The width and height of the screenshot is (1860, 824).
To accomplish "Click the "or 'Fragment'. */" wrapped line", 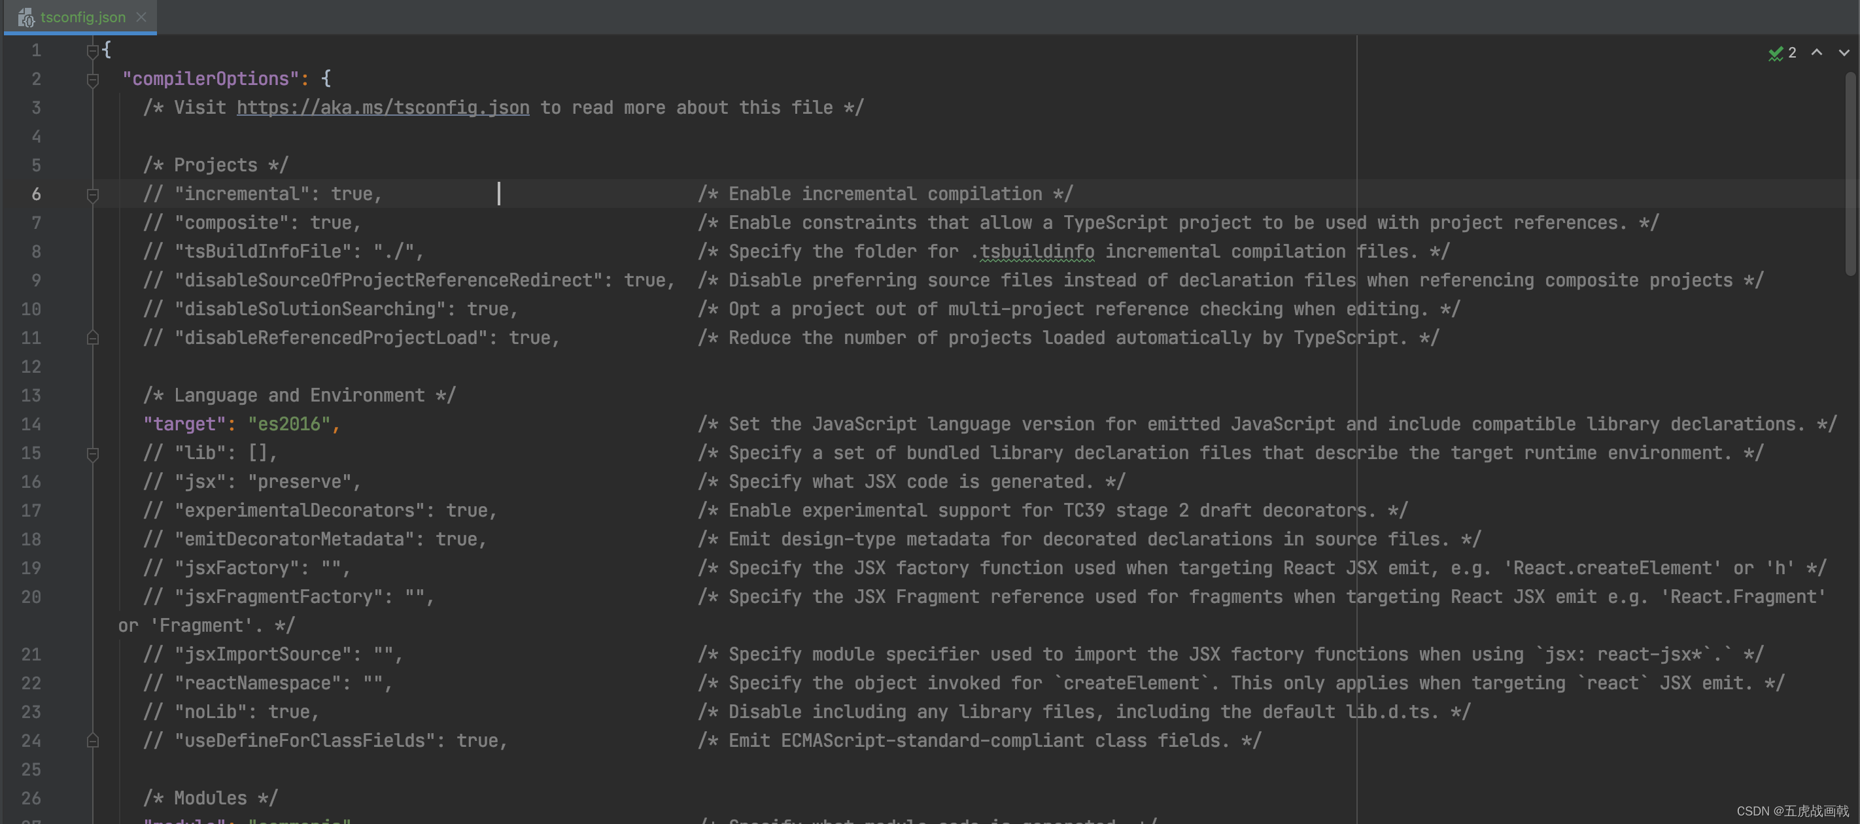I will coord(207,625).
